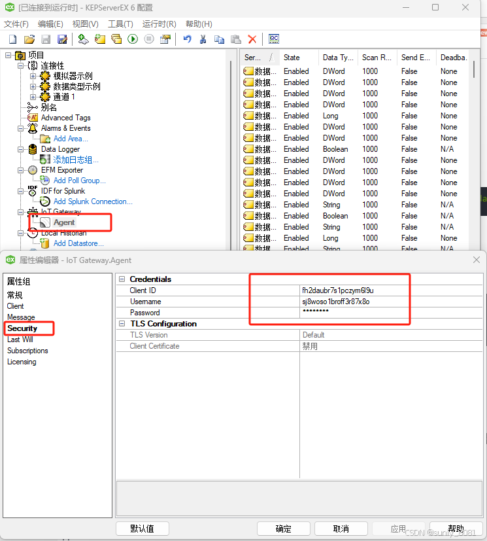Click the Properties toolbar icon
Image resolution: width=487 pixels, height=541 pixels.
click(166, 39)
